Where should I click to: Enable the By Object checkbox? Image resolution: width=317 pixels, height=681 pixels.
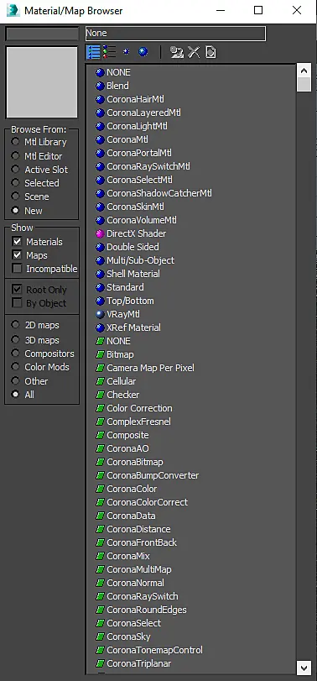17,303
